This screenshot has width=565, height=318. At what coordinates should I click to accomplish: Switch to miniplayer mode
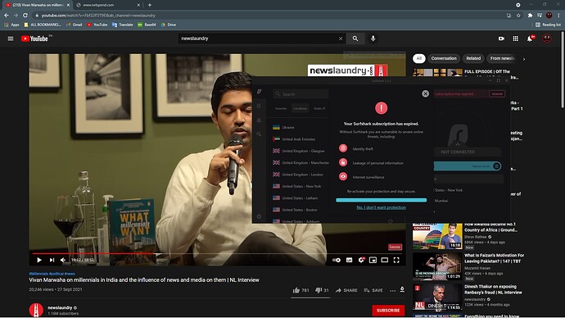click(373, 260)
